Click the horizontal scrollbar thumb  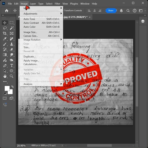coord(99,145)
